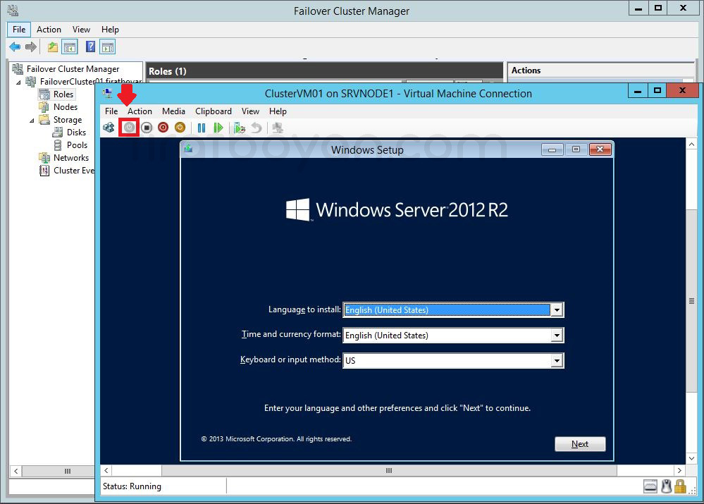Click the greyed-out Start power icon
704x504 pixels.
[129, 128]
